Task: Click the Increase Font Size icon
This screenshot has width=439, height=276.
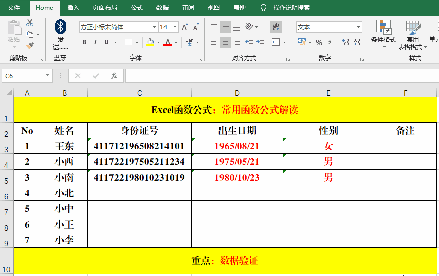Action: click(185, 27)
